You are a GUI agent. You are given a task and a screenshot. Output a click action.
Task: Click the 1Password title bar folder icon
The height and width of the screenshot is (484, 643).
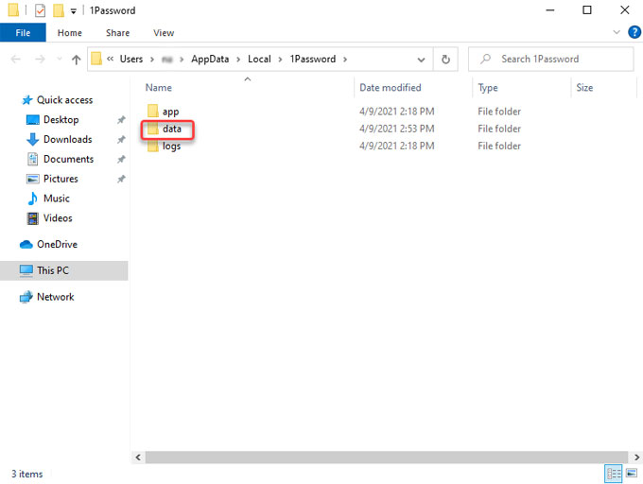click(13, 10)
